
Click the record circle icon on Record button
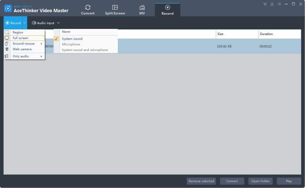pos(7,23)
